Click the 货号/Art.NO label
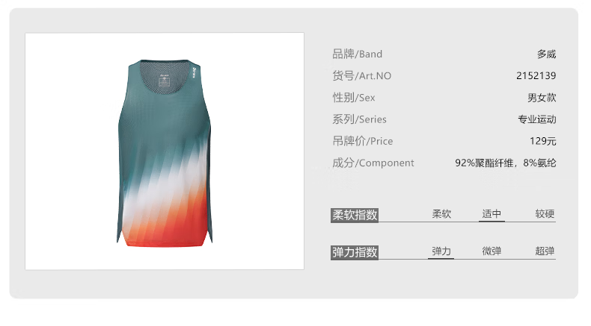The width and height of the screenshot is (591, 326). point(362,76)
